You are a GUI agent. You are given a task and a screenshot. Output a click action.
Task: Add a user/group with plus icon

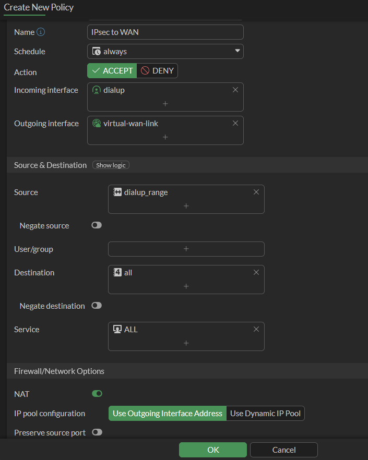pyautogui.click(x=186, y=249)
